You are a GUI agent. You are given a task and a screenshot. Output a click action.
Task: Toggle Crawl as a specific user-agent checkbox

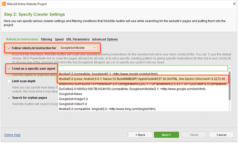[9, 69]
